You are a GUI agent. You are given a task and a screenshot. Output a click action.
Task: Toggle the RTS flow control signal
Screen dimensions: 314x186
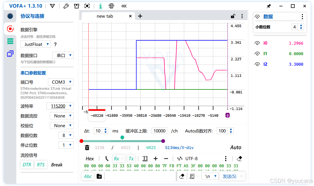click(41, 165)
